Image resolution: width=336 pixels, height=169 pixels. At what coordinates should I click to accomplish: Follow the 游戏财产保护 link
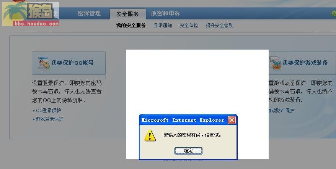click(x=281, y=111)
